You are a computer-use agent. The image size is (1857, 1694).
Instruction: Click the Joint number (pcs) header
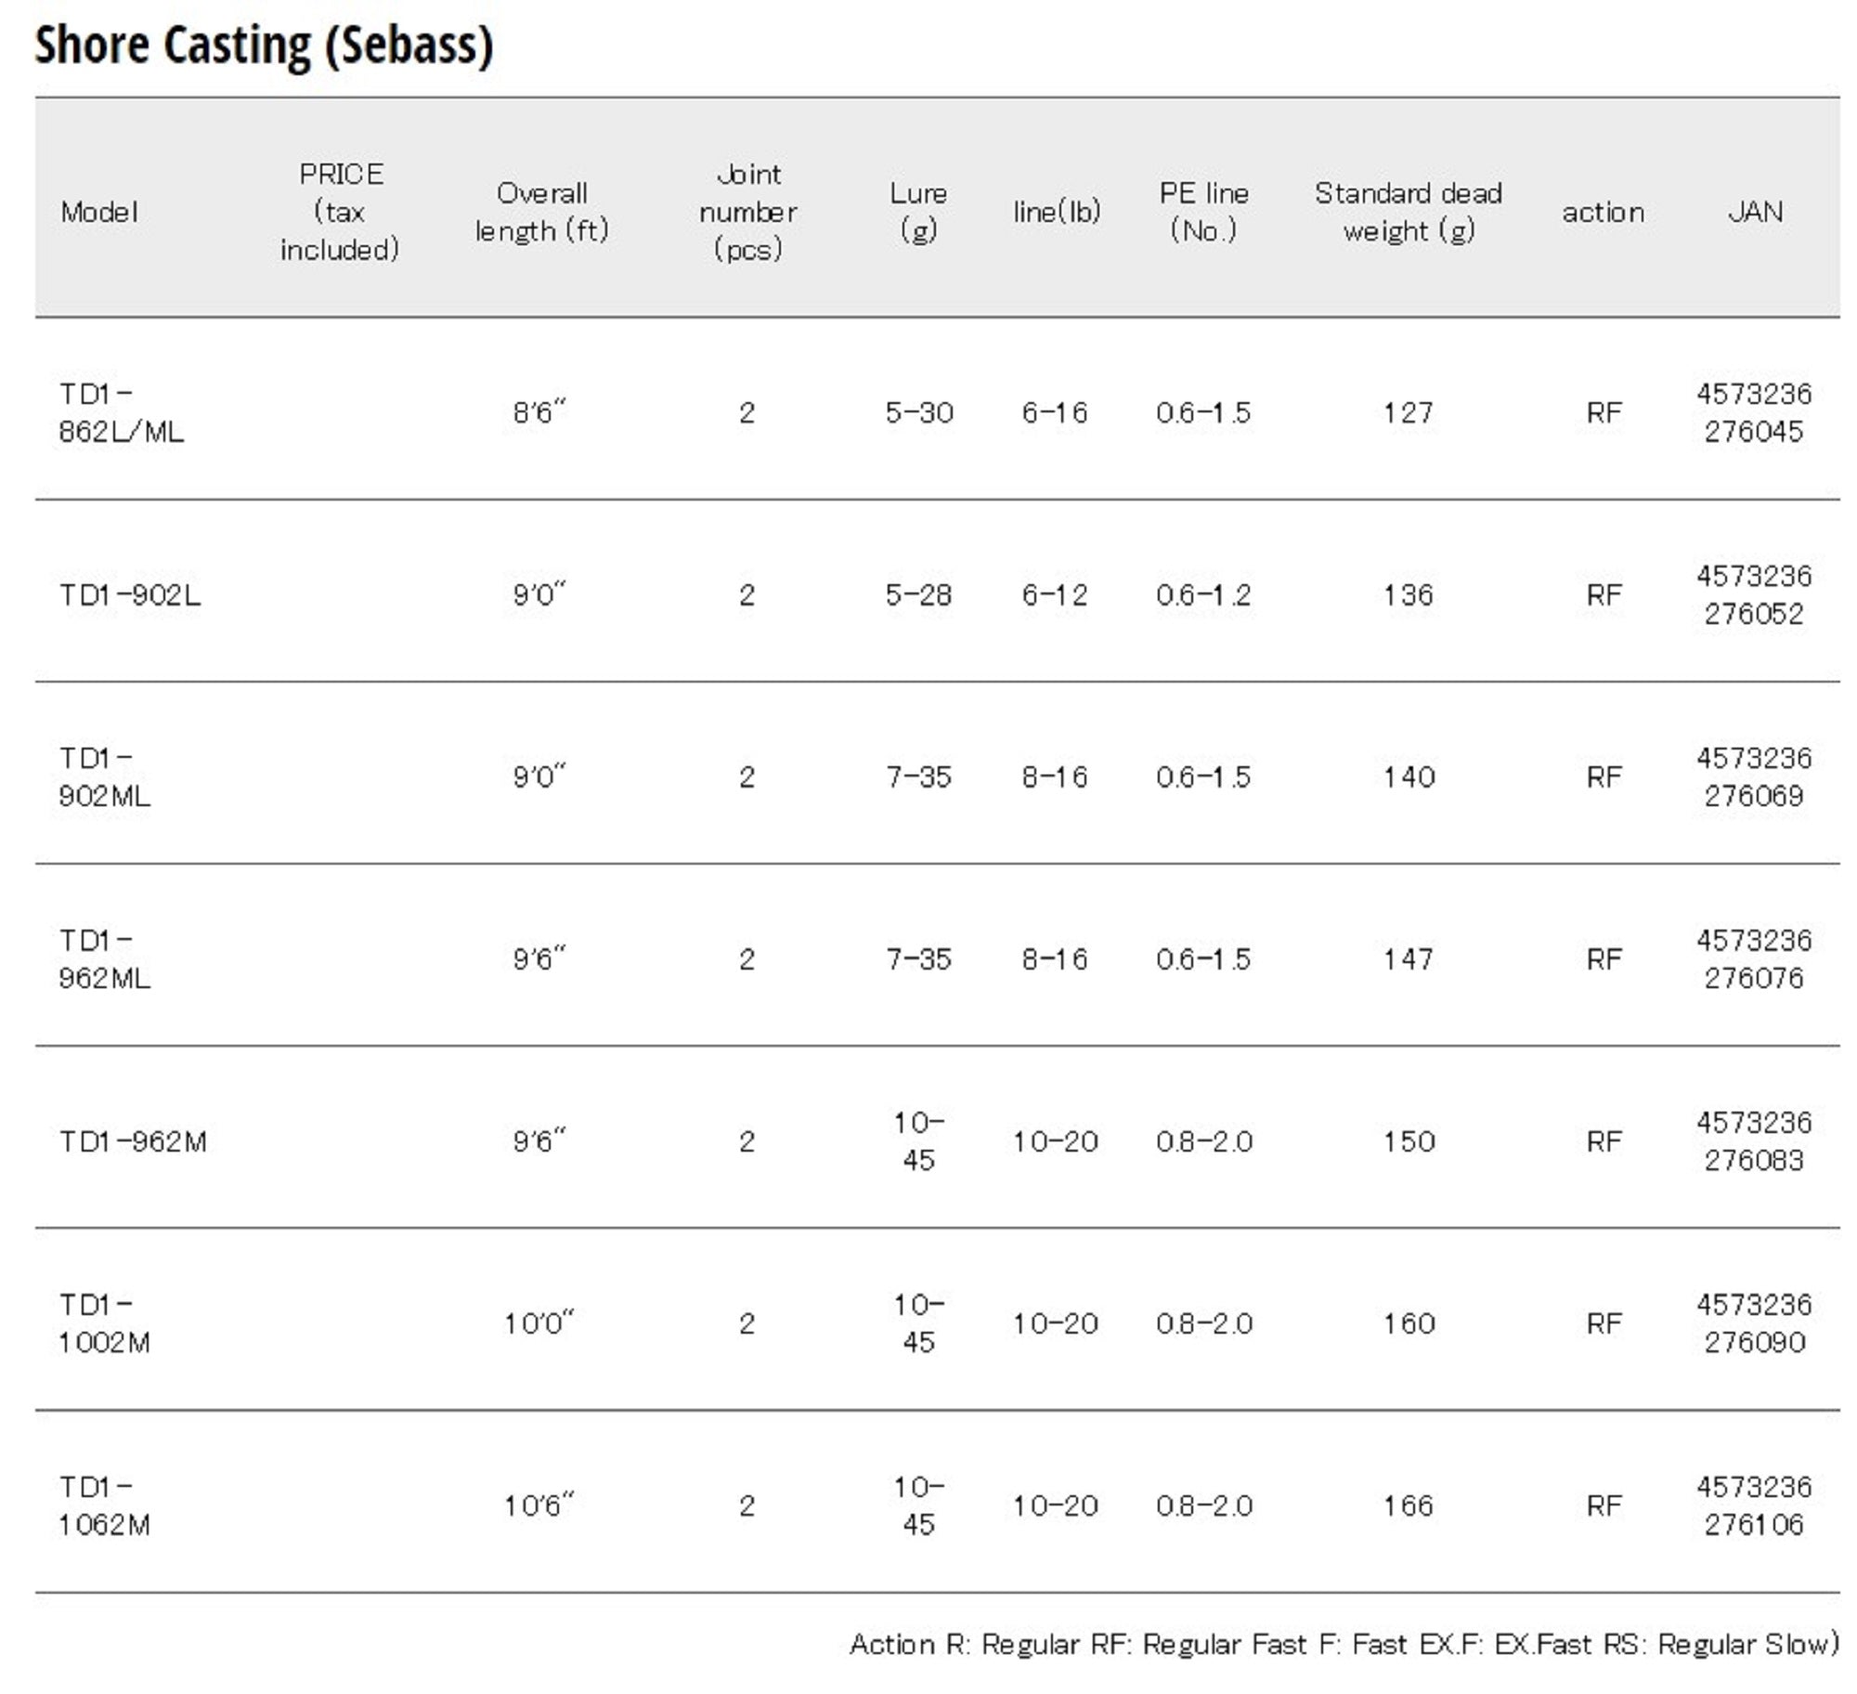(747, 212)
